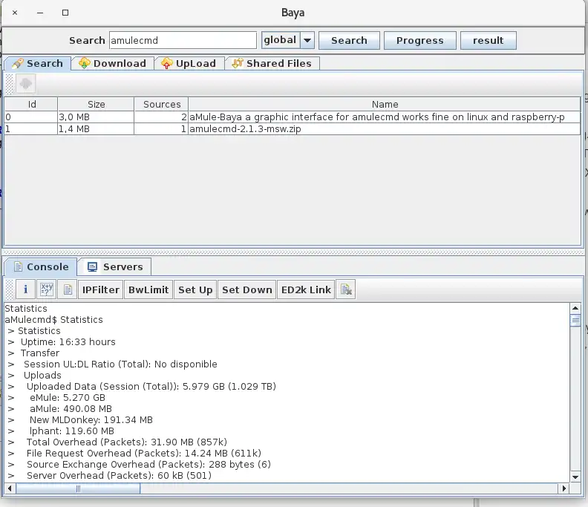Click the horizontal scrollbar left arrow
The height and width of the screenshot is (507, 588).
pyautogui.click(x=10, y=488)
